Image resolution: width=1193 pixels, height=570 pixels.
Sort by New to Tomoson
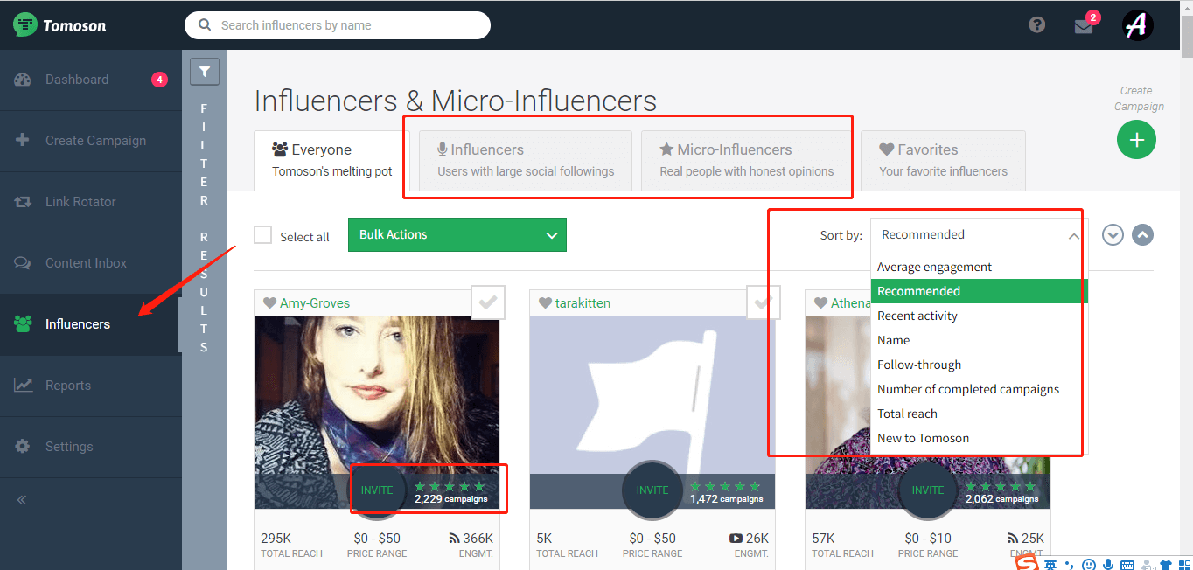pos(979,438)
